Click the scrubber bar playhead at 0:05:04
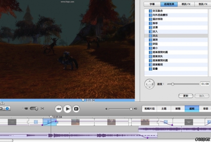This screenshot has width=211, height=142. [x=83, y=100]
